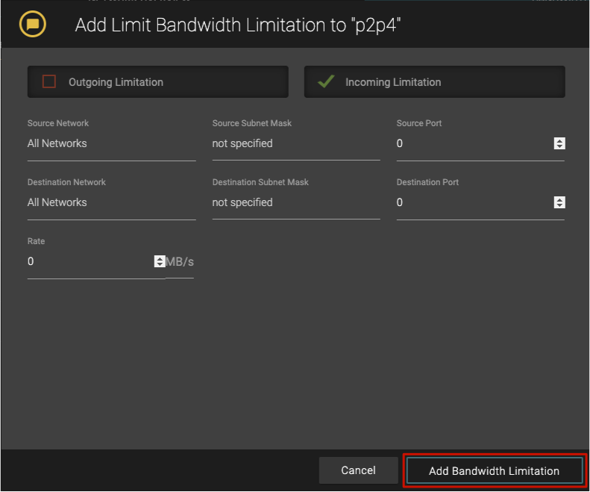This screenshot has width=590, height=492.
Task: Click the Destination Port label
Action: click(x=427, y=182)
